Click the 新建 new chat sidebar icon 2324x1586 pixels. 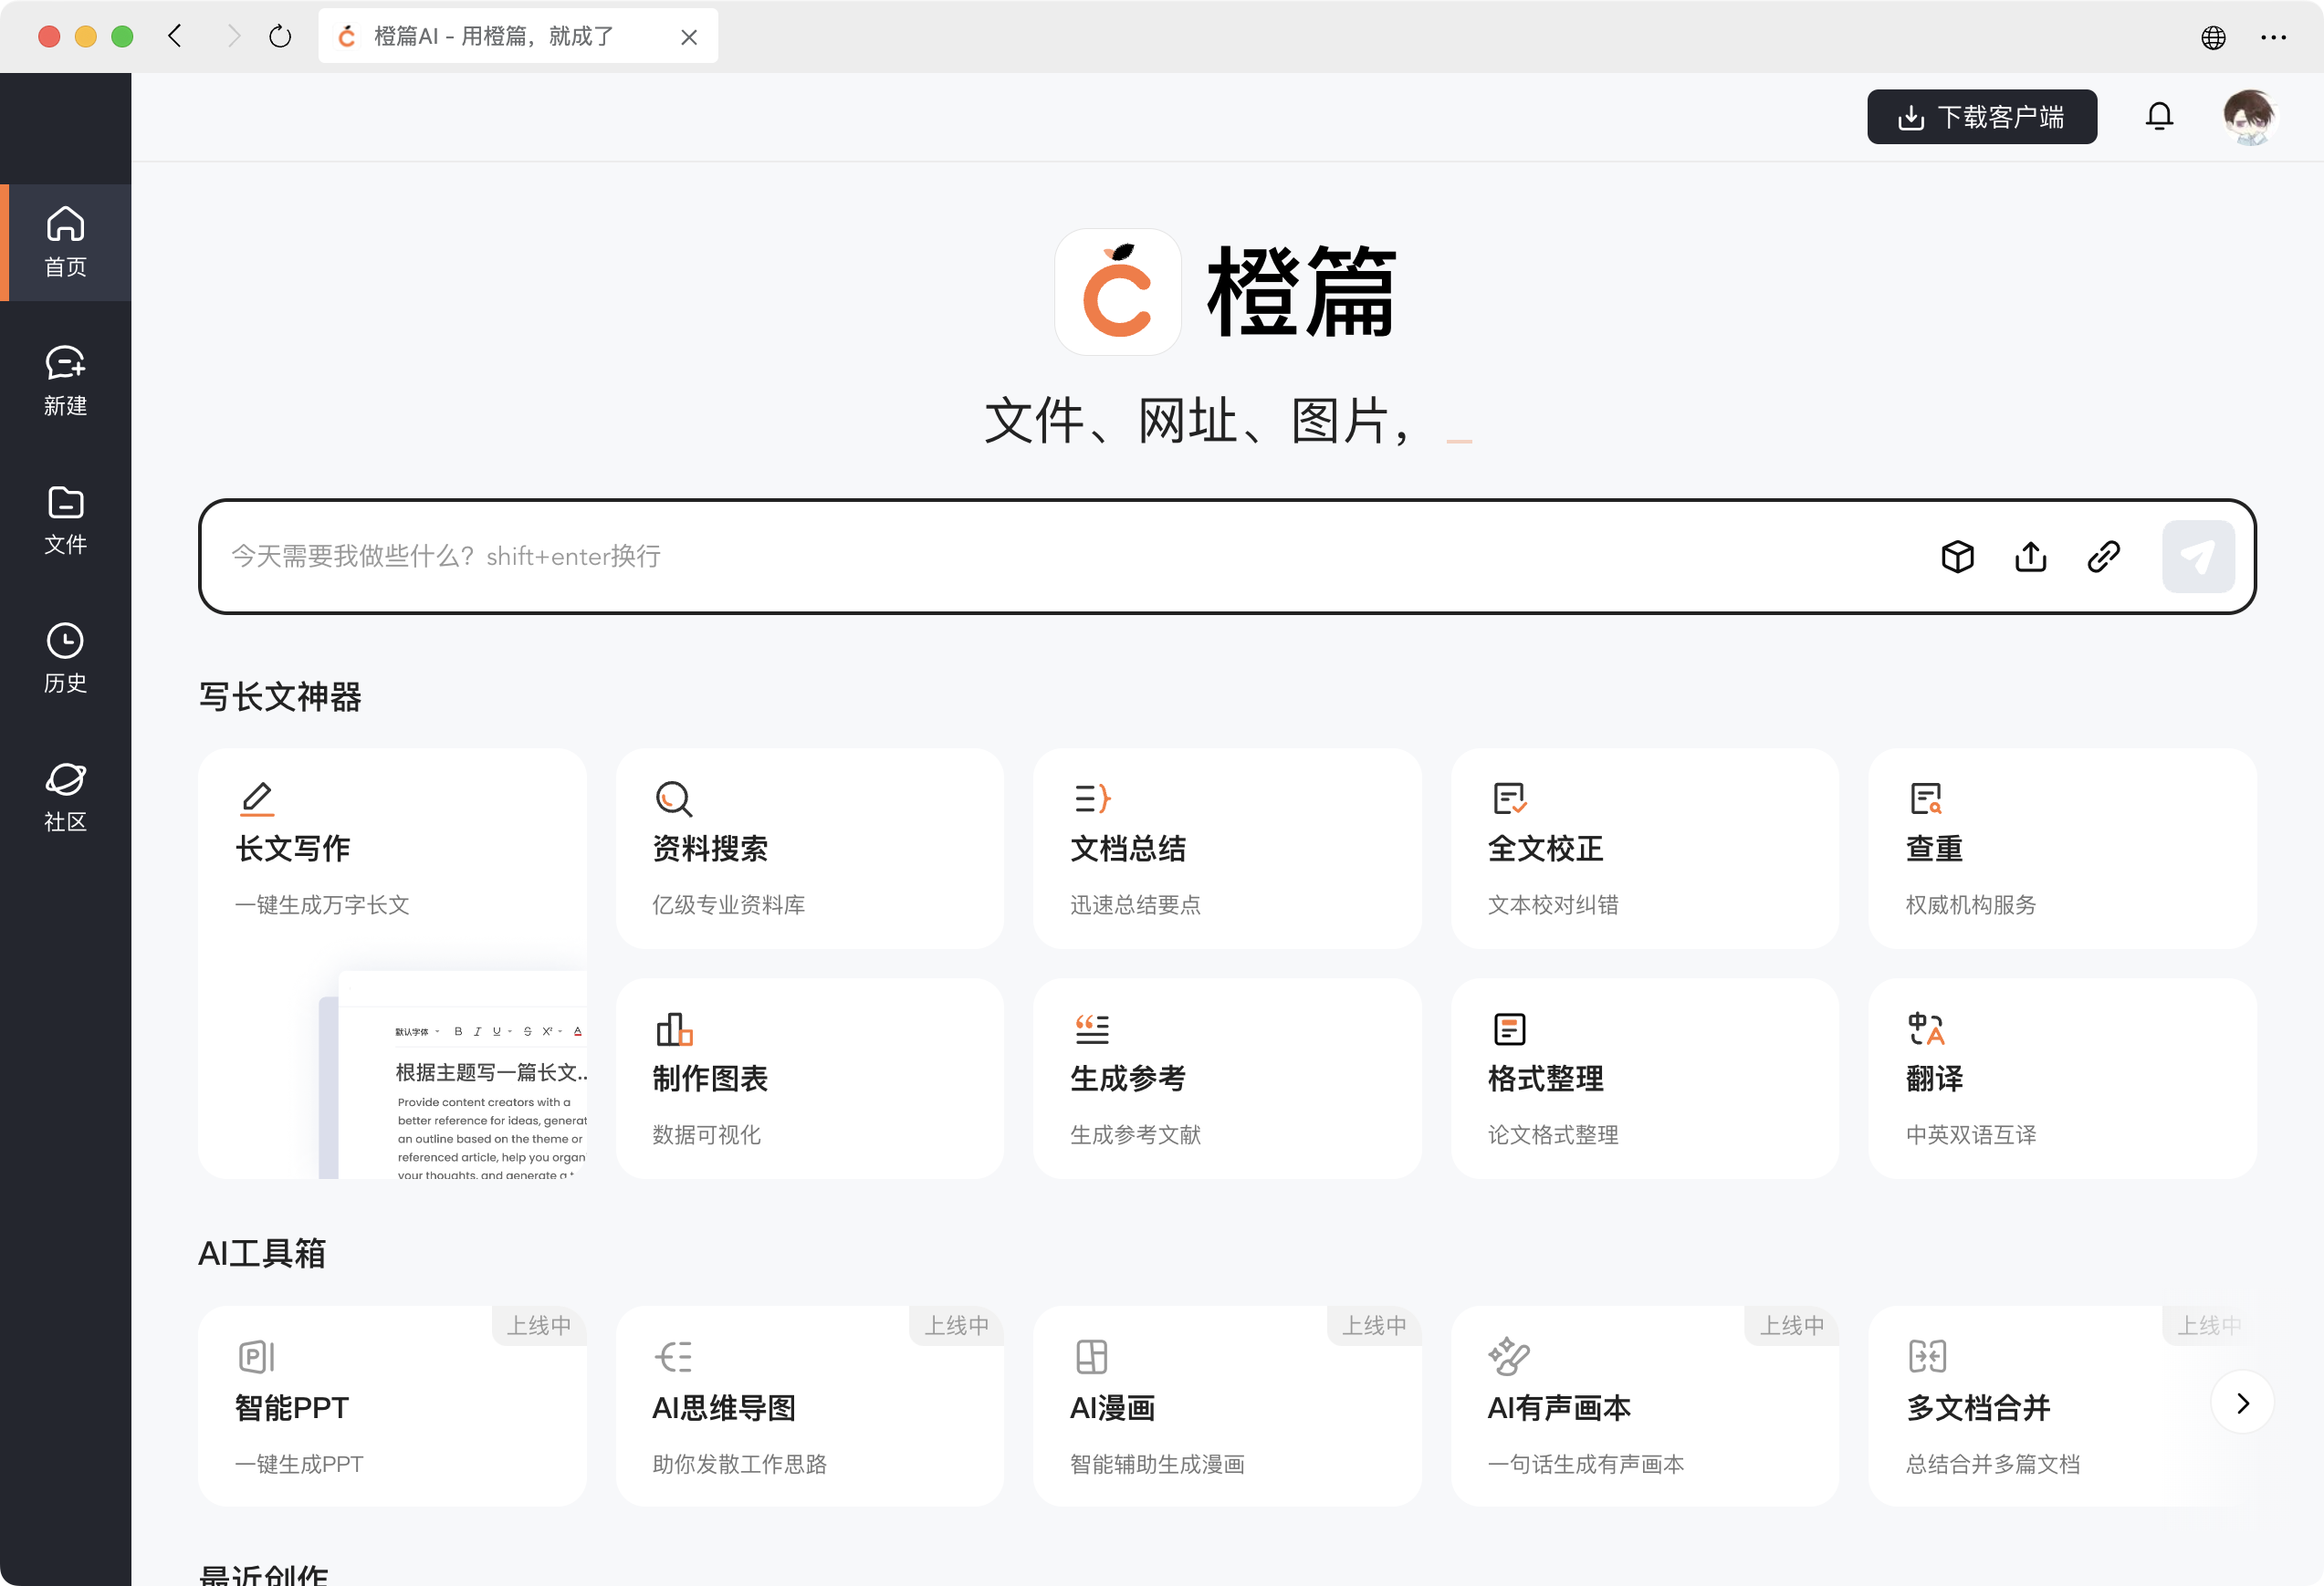tap(65, 362)
